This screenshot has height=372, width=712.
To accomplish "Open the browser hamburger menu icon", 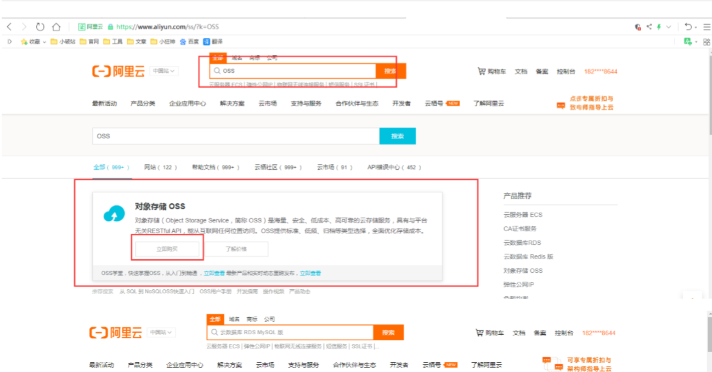I will 706,26.
